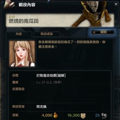Click the silver AP orbs icon
Viewport: 120px width, 120px height.
[x=104, y=116]
